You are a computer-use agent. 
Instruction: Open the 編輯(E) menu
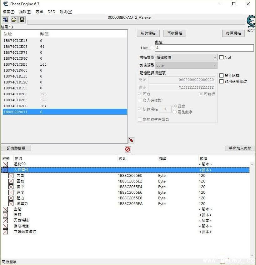(25, 12)
